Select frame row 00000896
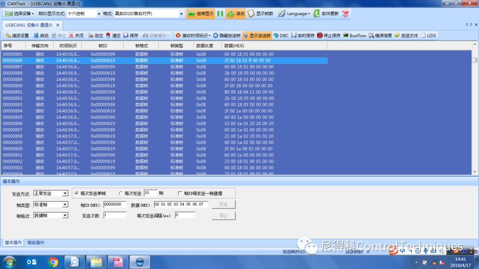This screenshot has height=269, width=479. [165, 124]
